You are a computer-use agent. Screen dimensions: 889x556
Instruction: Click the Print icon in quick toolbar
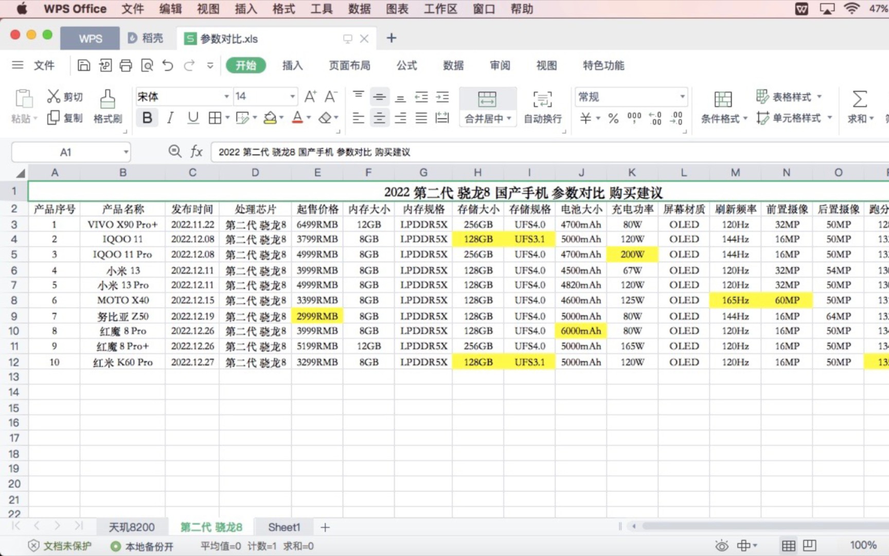126,65
